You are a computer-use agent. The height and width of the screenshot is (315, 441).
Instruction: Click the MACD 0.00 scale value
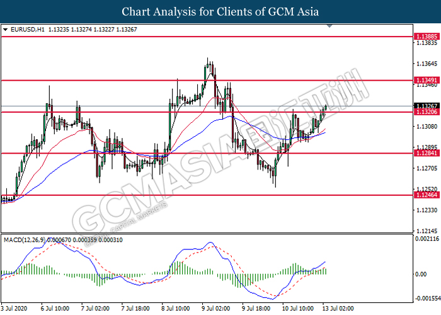421,274
